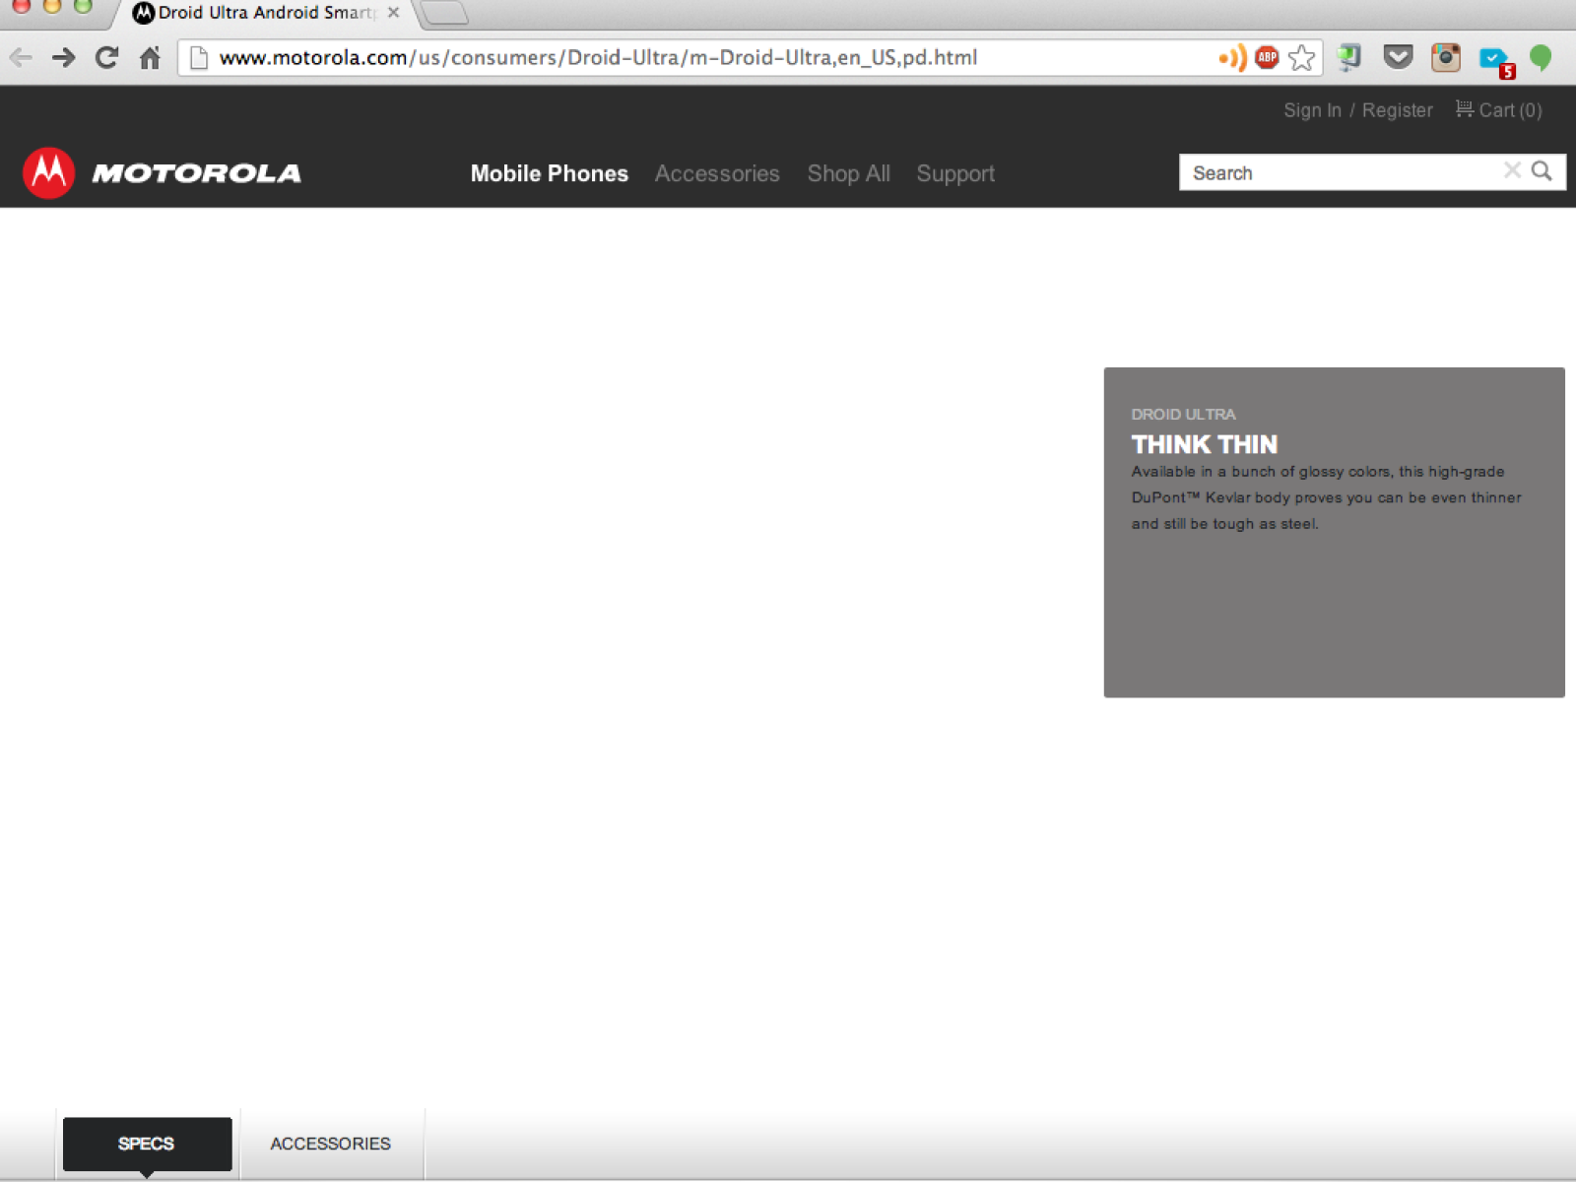The width and height of the screenshot is (1576, 1182).
Task: Open the Mobile Phones menu
Action: tap(549, 173)
